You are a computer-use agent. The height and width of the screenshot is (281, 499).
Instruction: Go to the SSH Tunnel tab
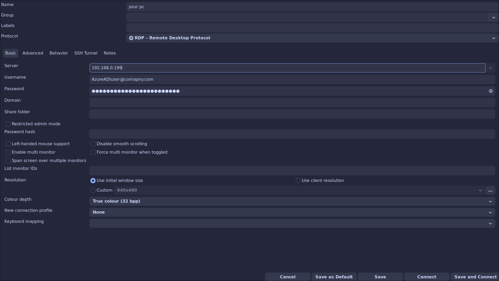point(86,53)
